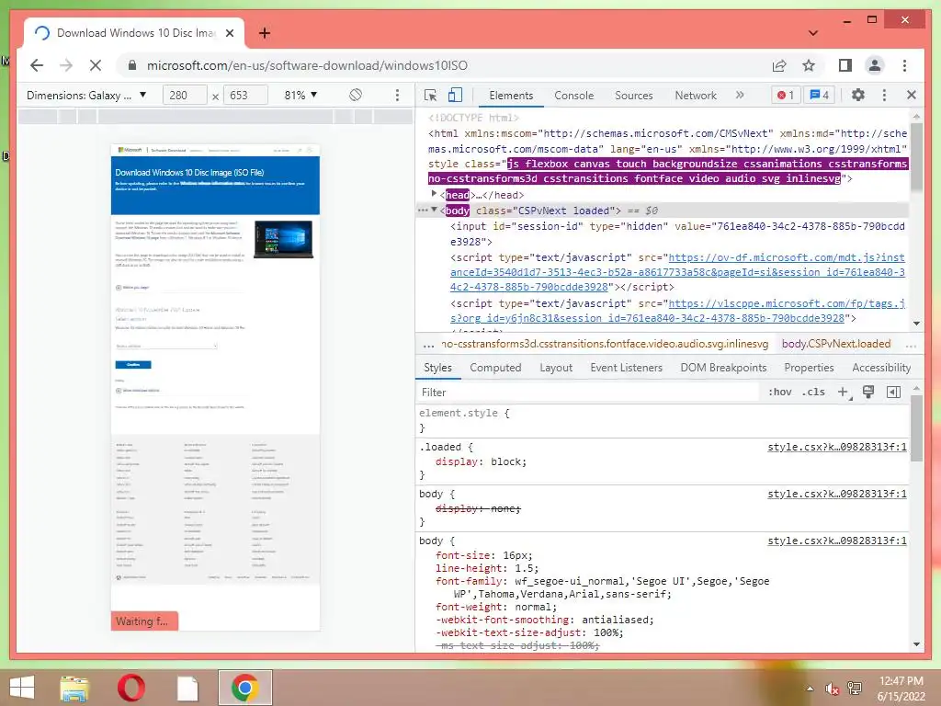
Task: Toggle the device toolbar
Action: [456, 95]
